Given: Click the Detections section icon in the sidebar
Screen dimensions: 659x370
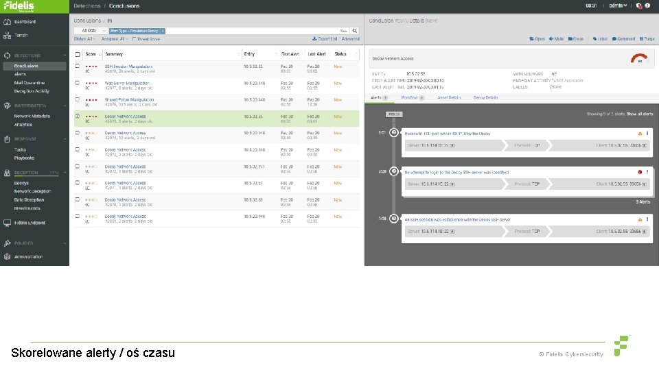Looking at the screenshot, I should pyautogui.click(x=7, y=56).
